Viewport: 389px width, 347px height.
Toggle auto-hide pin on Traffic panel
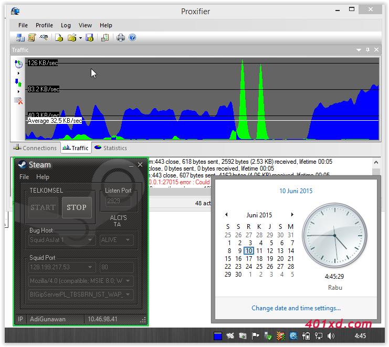[x=368, y=50]
